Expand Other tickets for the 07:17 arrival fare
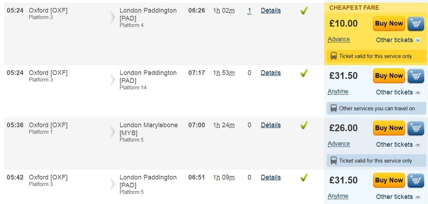 coord(398,92)
